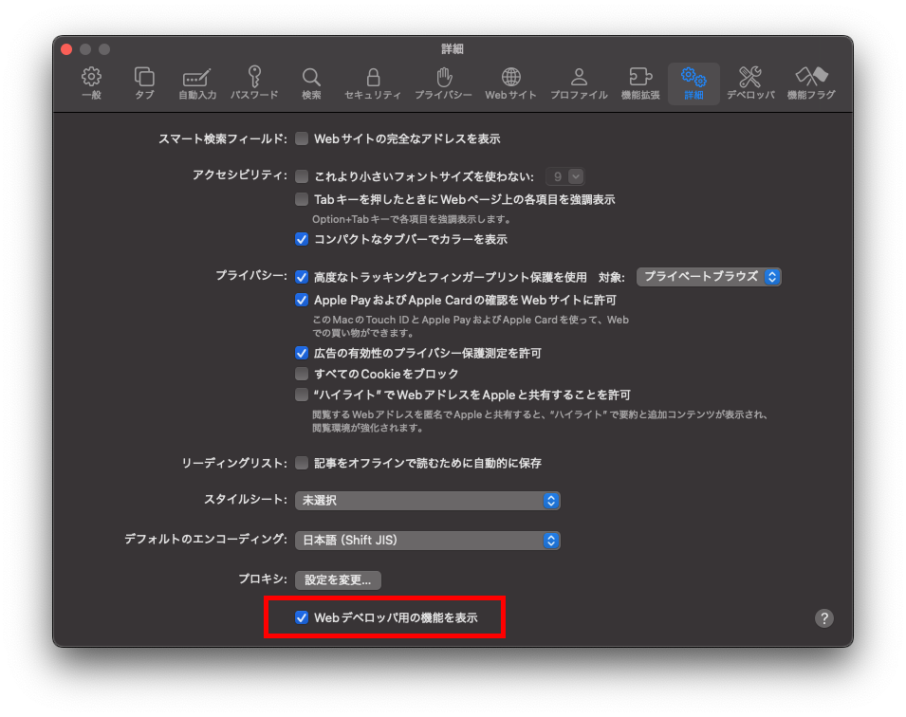Uncheck Webデベロッパ用の機能を表示

click(x=302, y=617)
